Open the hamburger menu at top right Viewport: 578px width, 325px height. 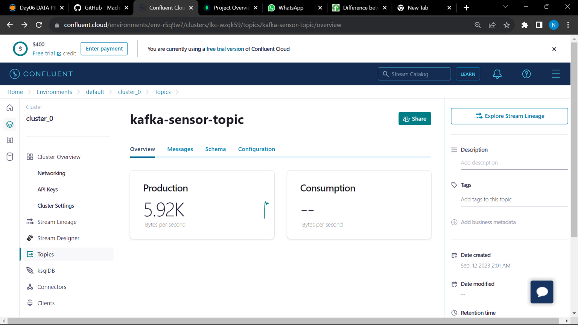(556, 74)
